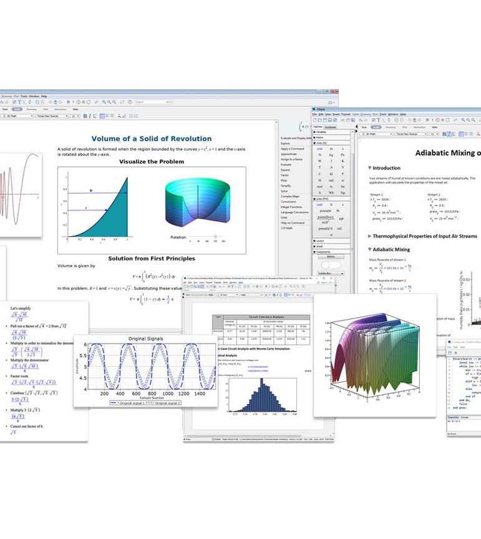This screenshot has height=539, width=481.
Task: Click the 3D surface plot thumbnail
Action: click(375, 356)
